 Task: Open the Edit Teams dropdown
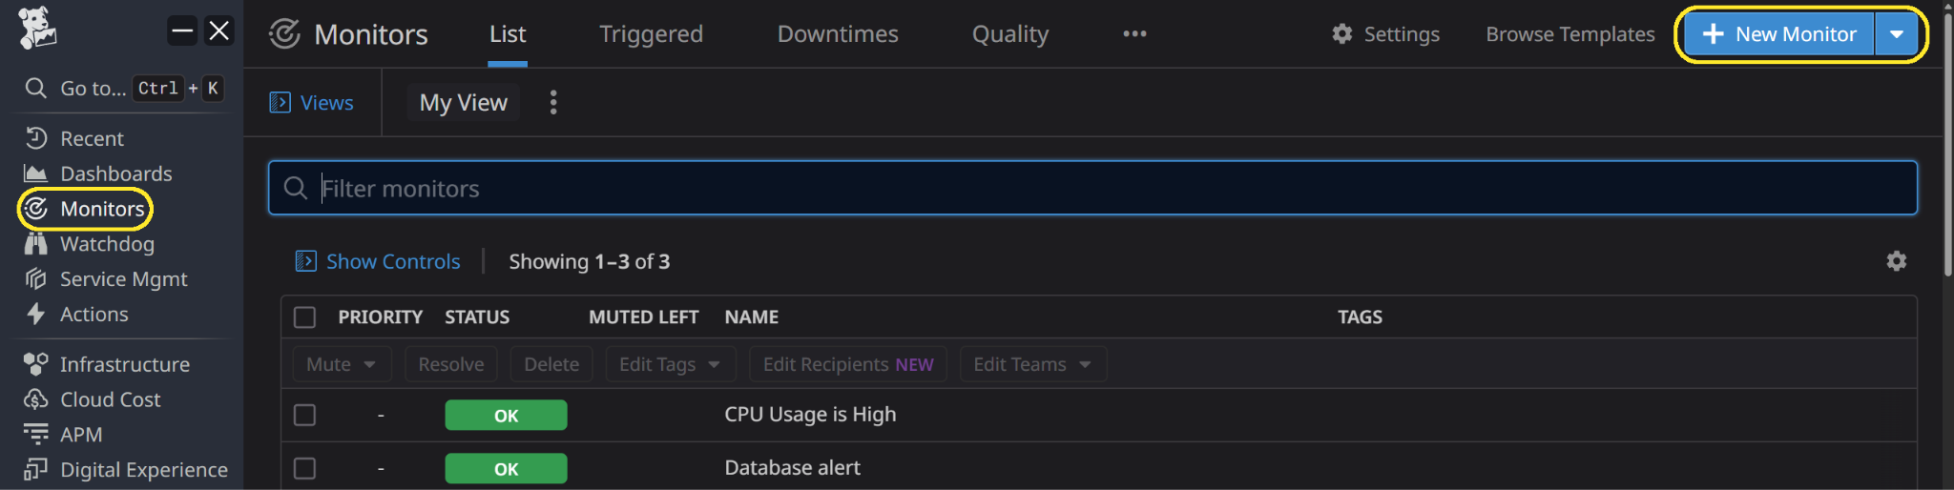coord(1033,364)
